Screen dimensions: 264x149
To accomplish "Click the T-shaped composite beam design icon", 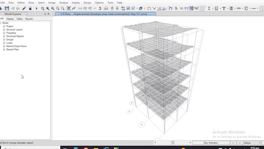I will pos(224,8).
